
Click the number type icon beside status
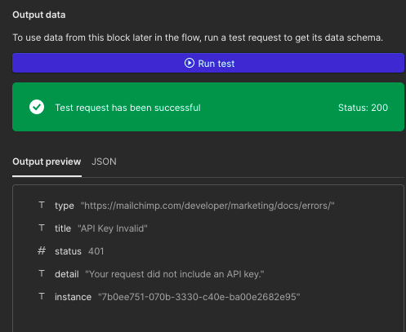[42, 250]
